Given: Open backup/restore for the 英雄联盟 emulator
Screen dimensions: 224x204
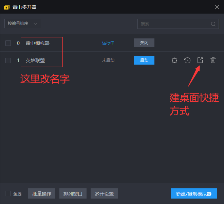Looking at the screenshot, I should (187, 60).
